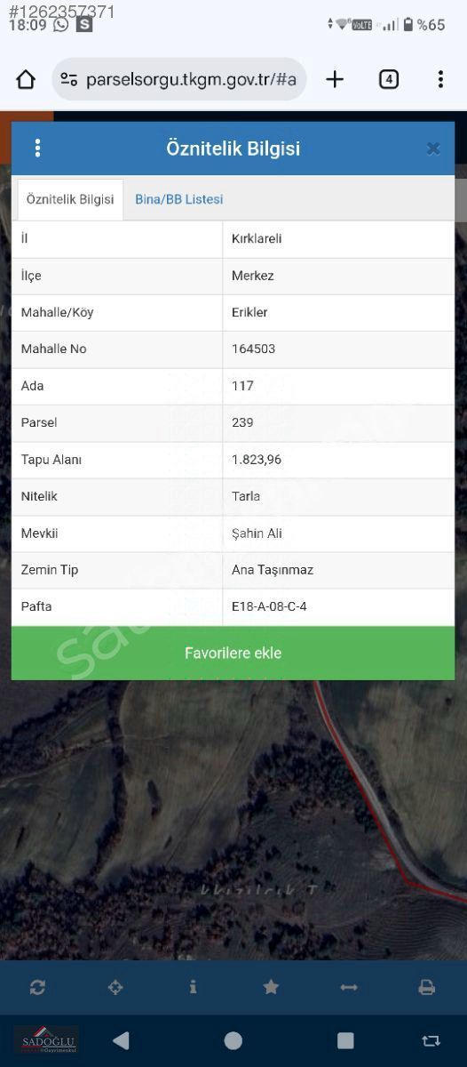The image size is (467, 1067).
Task: Tap the site info icon in address bar
Action: [x=68, y=79]
